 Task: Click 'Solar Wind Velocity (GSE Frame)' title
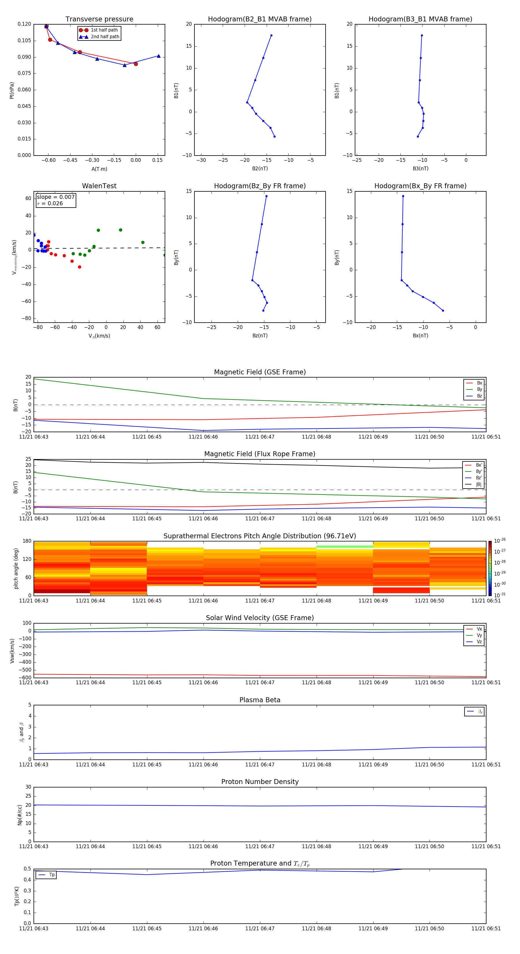(x=260, y=618)
